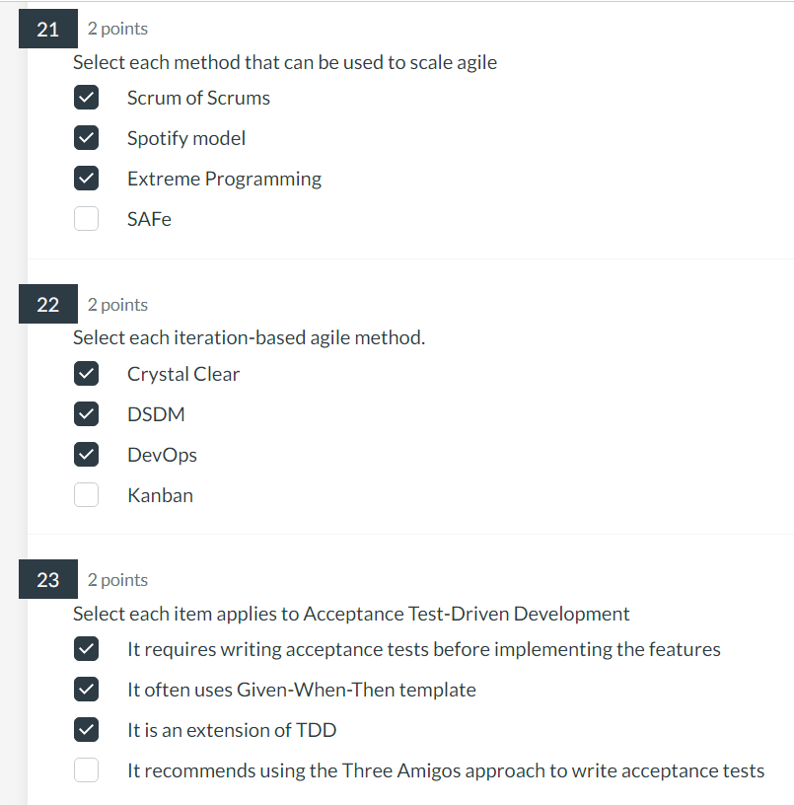Uncheck the acceptance tests before implementing option
Screen dimensions: 794x805
[86, 648]
